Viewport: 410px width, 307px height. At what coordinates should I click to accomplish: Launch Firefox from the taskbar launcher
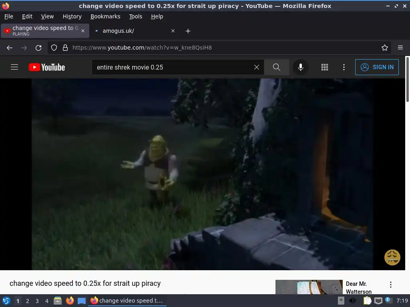(70, 301)
